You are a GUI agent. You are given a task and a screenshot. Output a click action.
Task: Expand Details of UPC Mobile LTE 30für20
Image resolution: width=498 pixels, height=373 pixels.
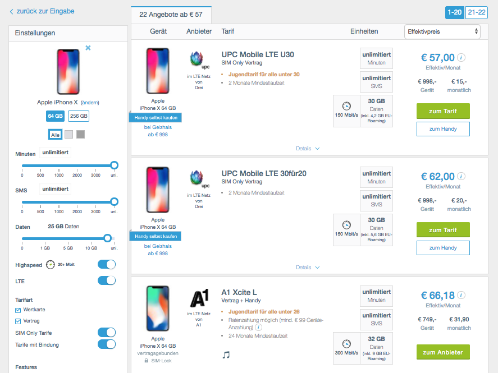click(x=308, y=268)
